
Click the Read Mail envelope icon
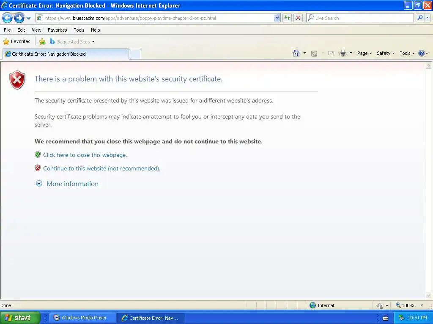coord(331,53)
